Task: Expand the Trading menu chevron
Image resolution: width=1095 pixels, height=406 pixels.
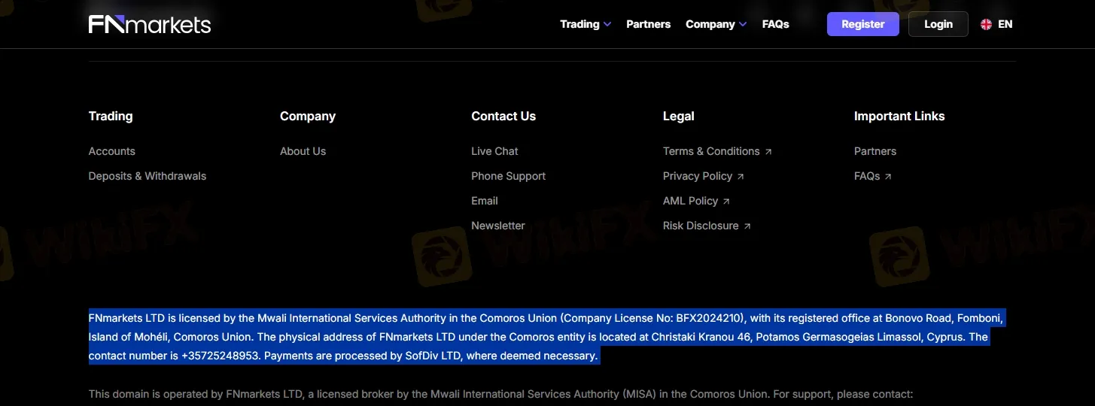Action: tap(607, 24)
